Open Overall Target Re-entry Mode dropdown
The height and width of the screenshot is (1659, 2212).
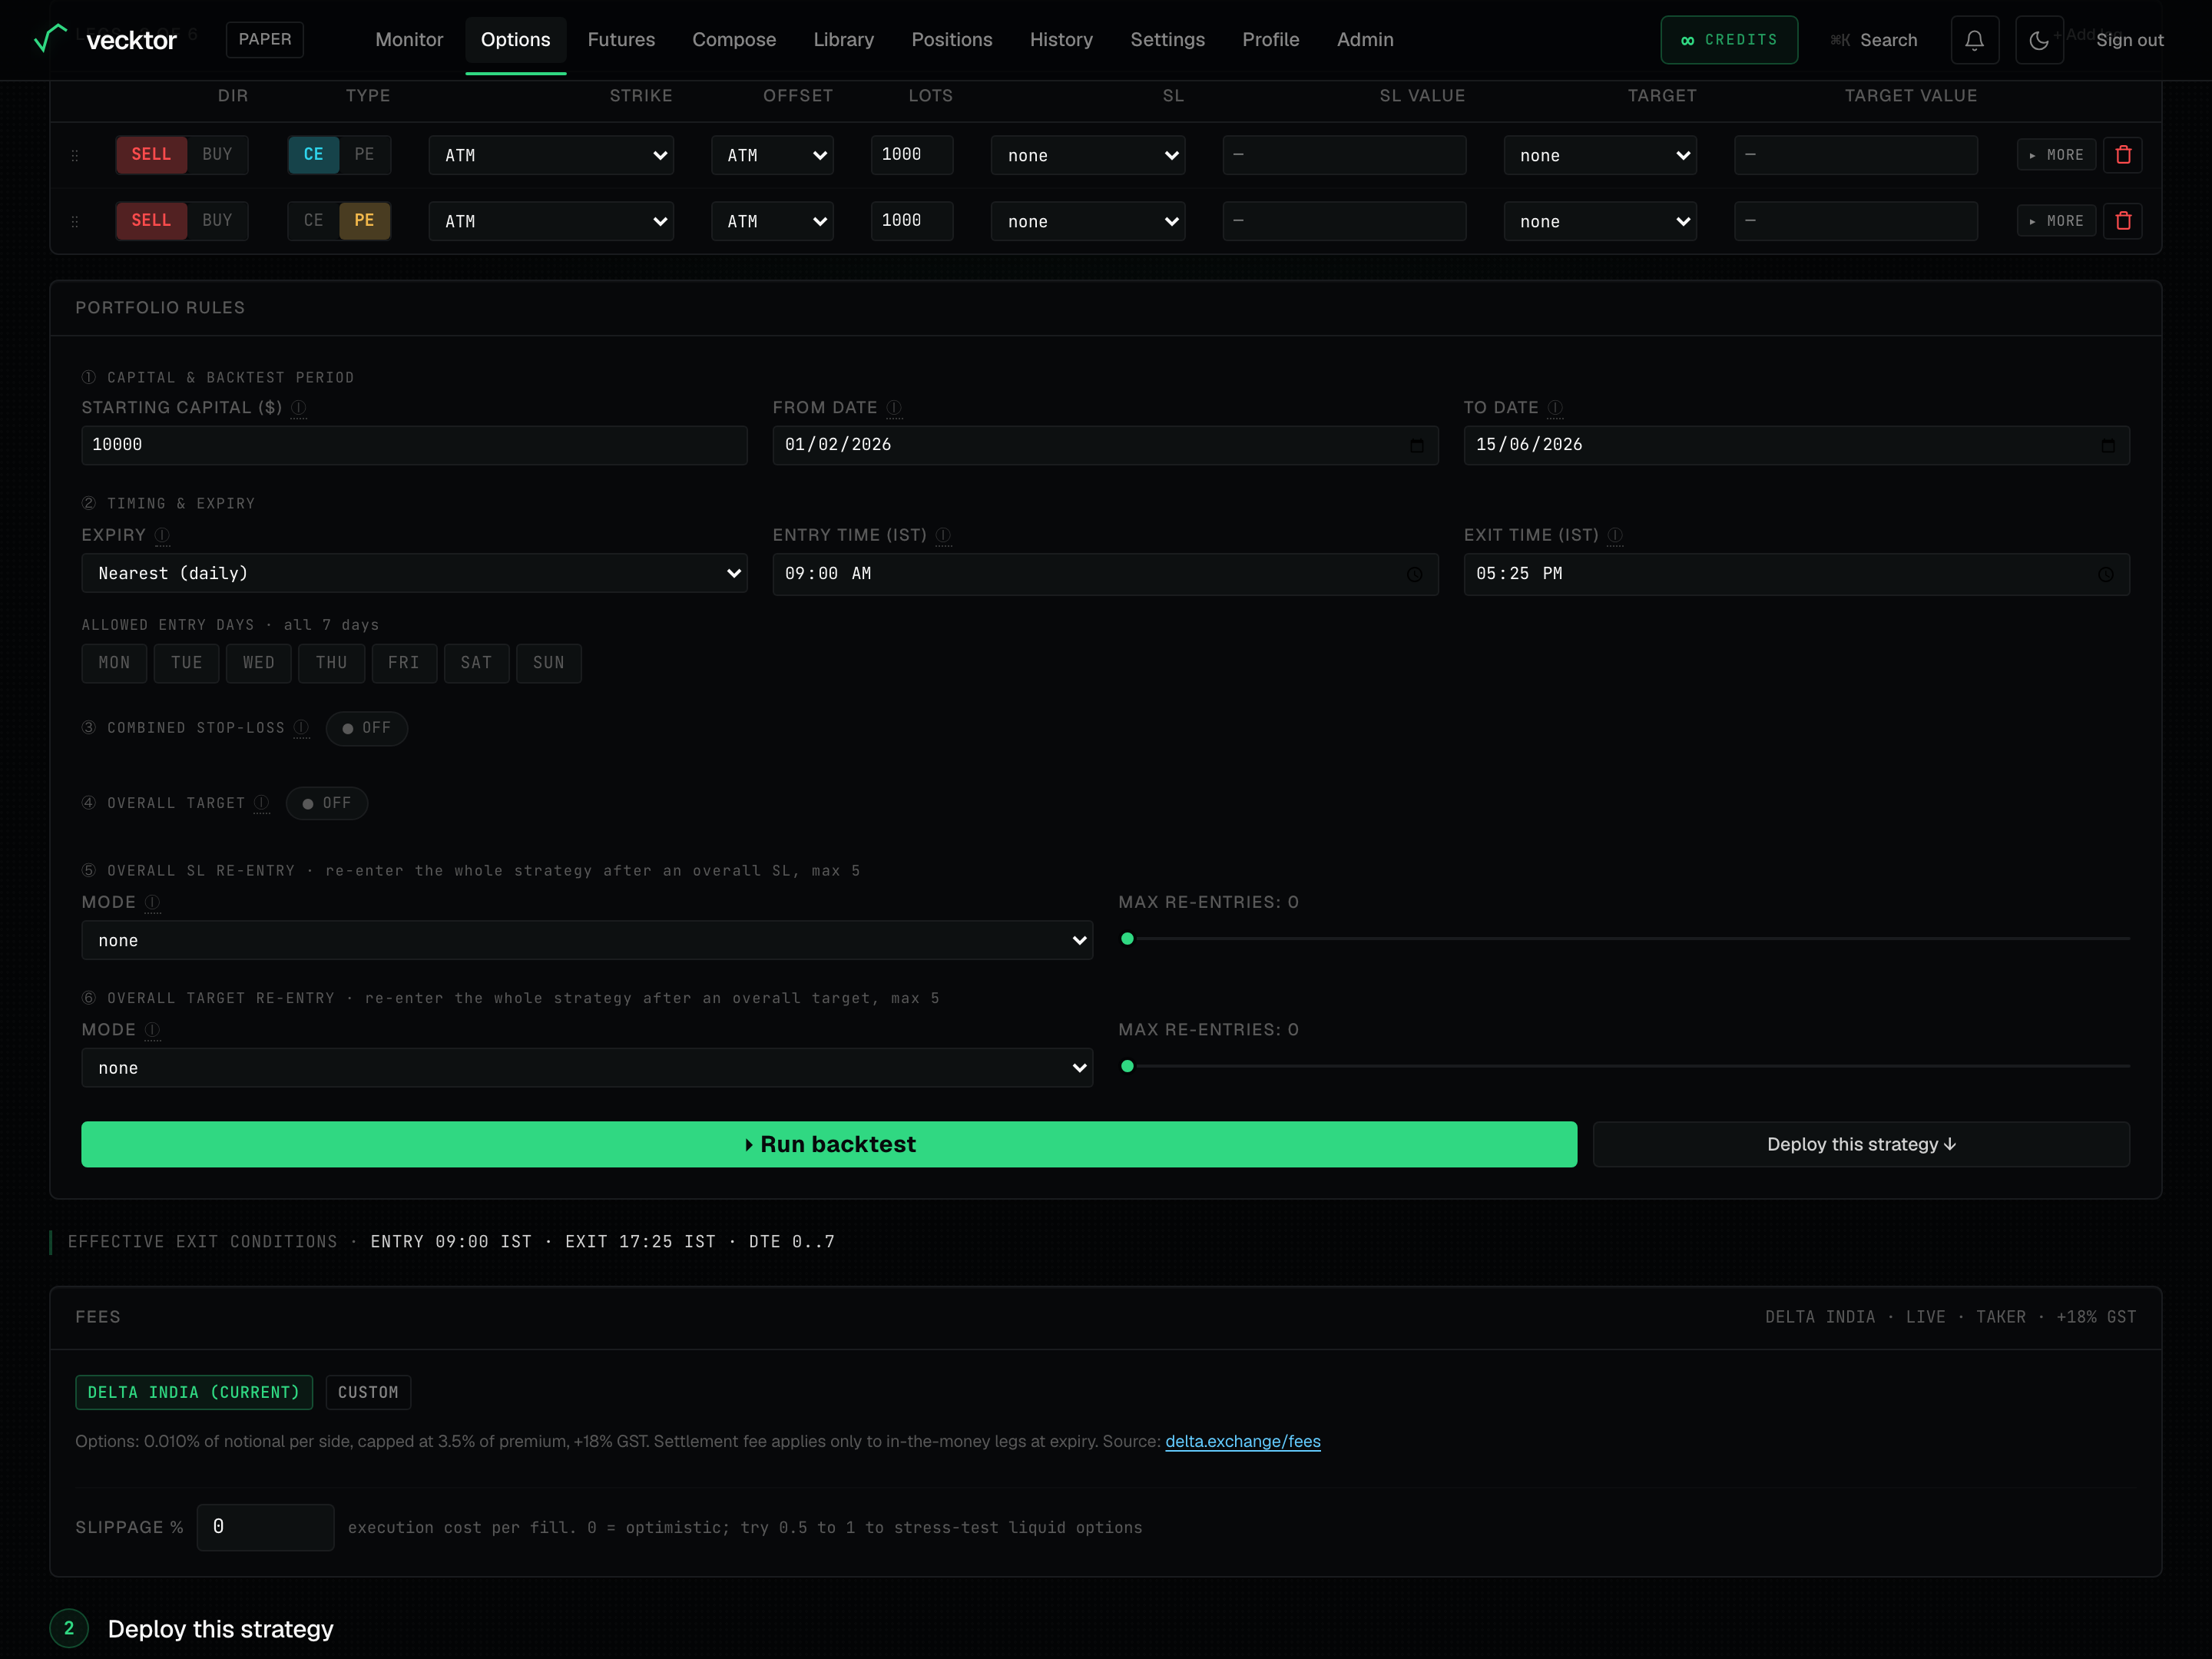(x=587, y=1068)
